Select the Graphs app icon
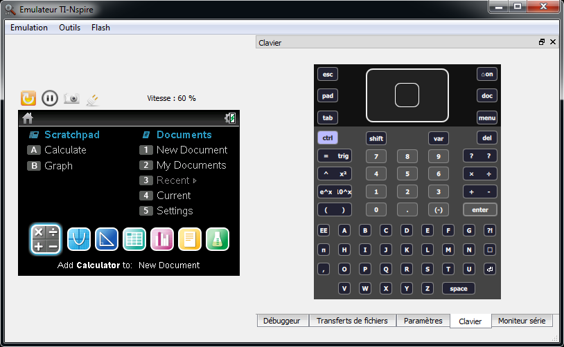The width and height of the screenshot is (564, 347). pos(79,239)
